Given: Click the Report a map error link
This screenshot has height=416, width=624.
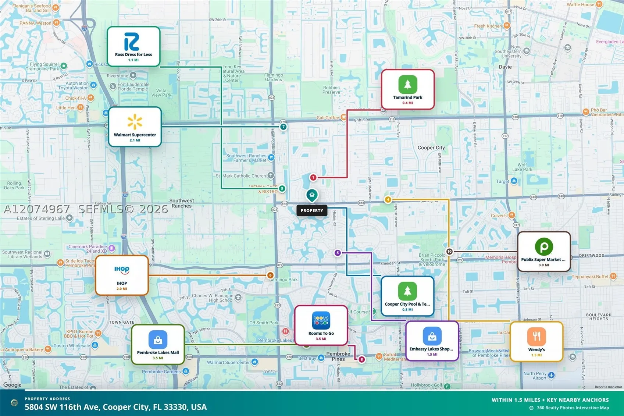Looking at the screenshot, I should (608, 387).
